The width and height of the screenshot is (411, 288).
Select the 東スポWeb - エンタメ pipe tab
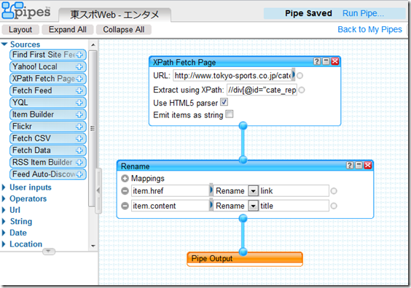point(115,15)
